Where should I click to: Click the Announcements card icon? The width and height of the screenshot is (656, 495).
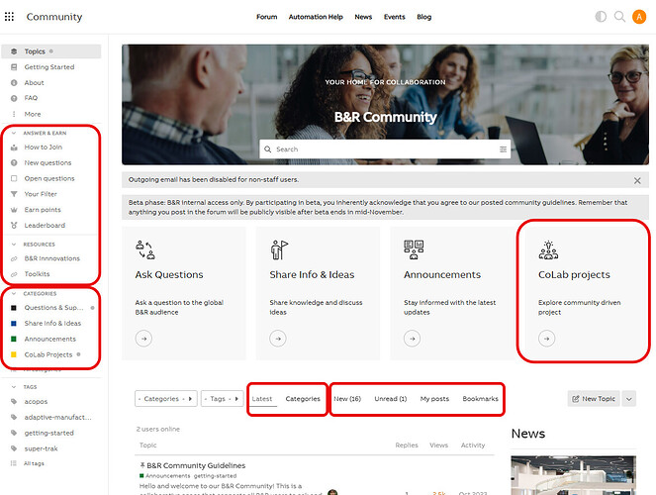(x=414, y=249)
